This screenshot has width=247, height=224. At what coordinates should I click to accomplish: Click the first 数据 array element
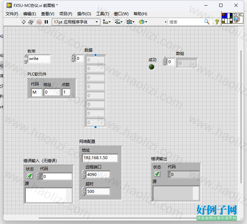pos(95,60)
